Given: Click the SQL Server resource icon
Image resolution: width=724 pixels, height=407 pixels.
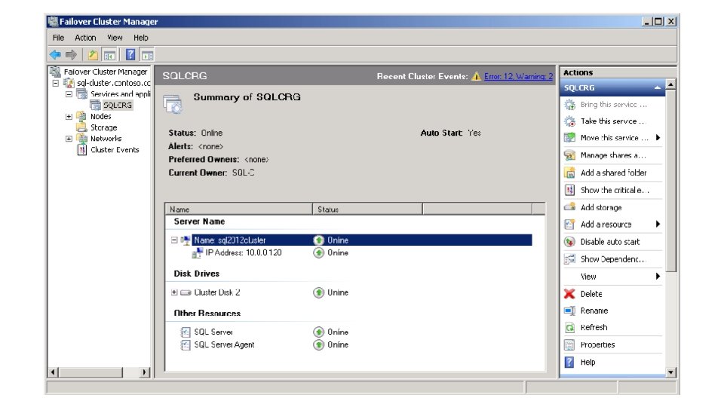Looking at the screenshot, I should pos(186,332).
